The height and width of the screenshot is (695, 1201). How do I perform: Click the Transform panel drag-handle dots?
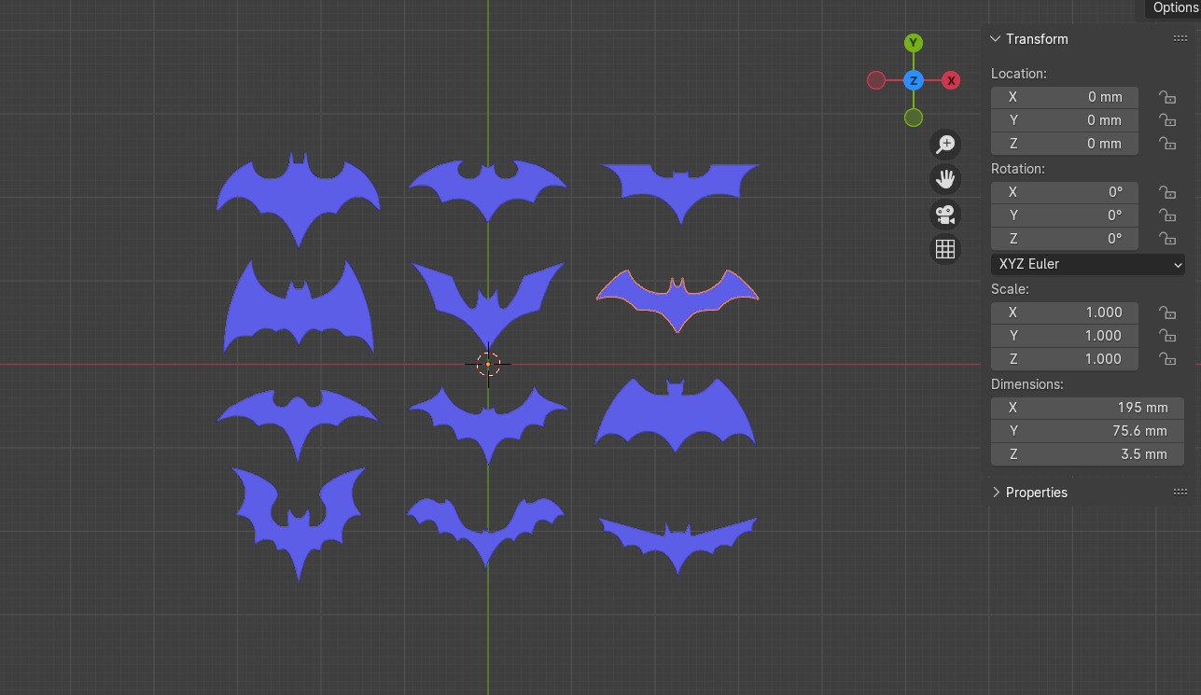point(1180,39)
